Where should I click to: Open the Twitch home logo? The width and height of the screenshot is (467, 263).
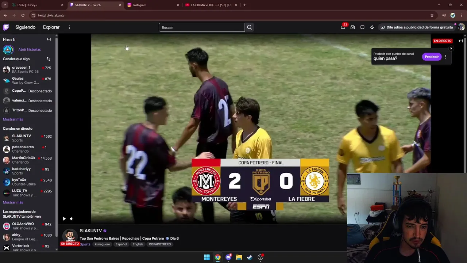click(6, 27)
